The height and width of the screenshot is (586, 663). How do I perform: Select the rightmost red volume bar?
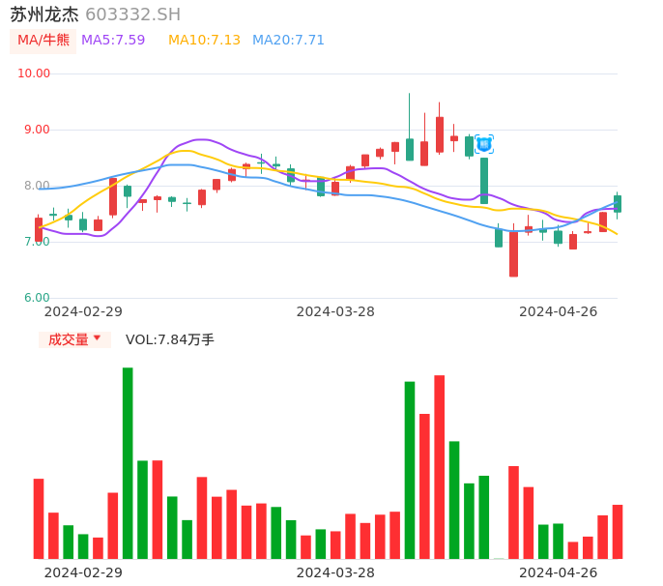[617, 531]
